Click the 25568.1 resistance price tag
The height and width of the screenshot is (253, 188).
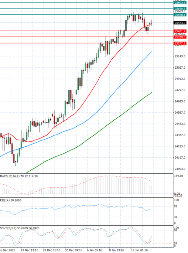[180, 15]
